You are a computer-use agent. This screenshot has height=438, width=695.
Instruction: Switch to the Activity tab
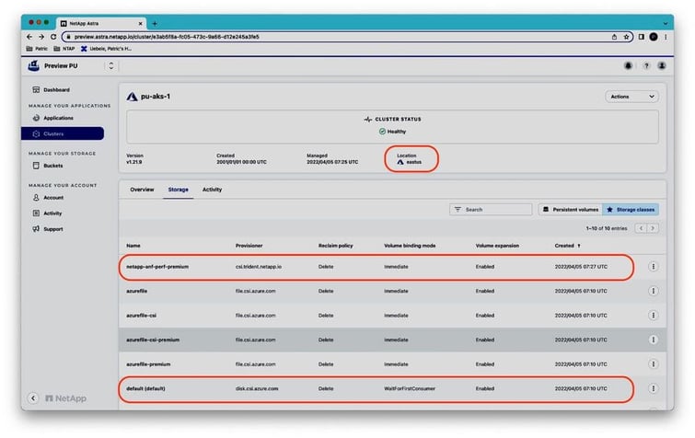coord(212,190)
